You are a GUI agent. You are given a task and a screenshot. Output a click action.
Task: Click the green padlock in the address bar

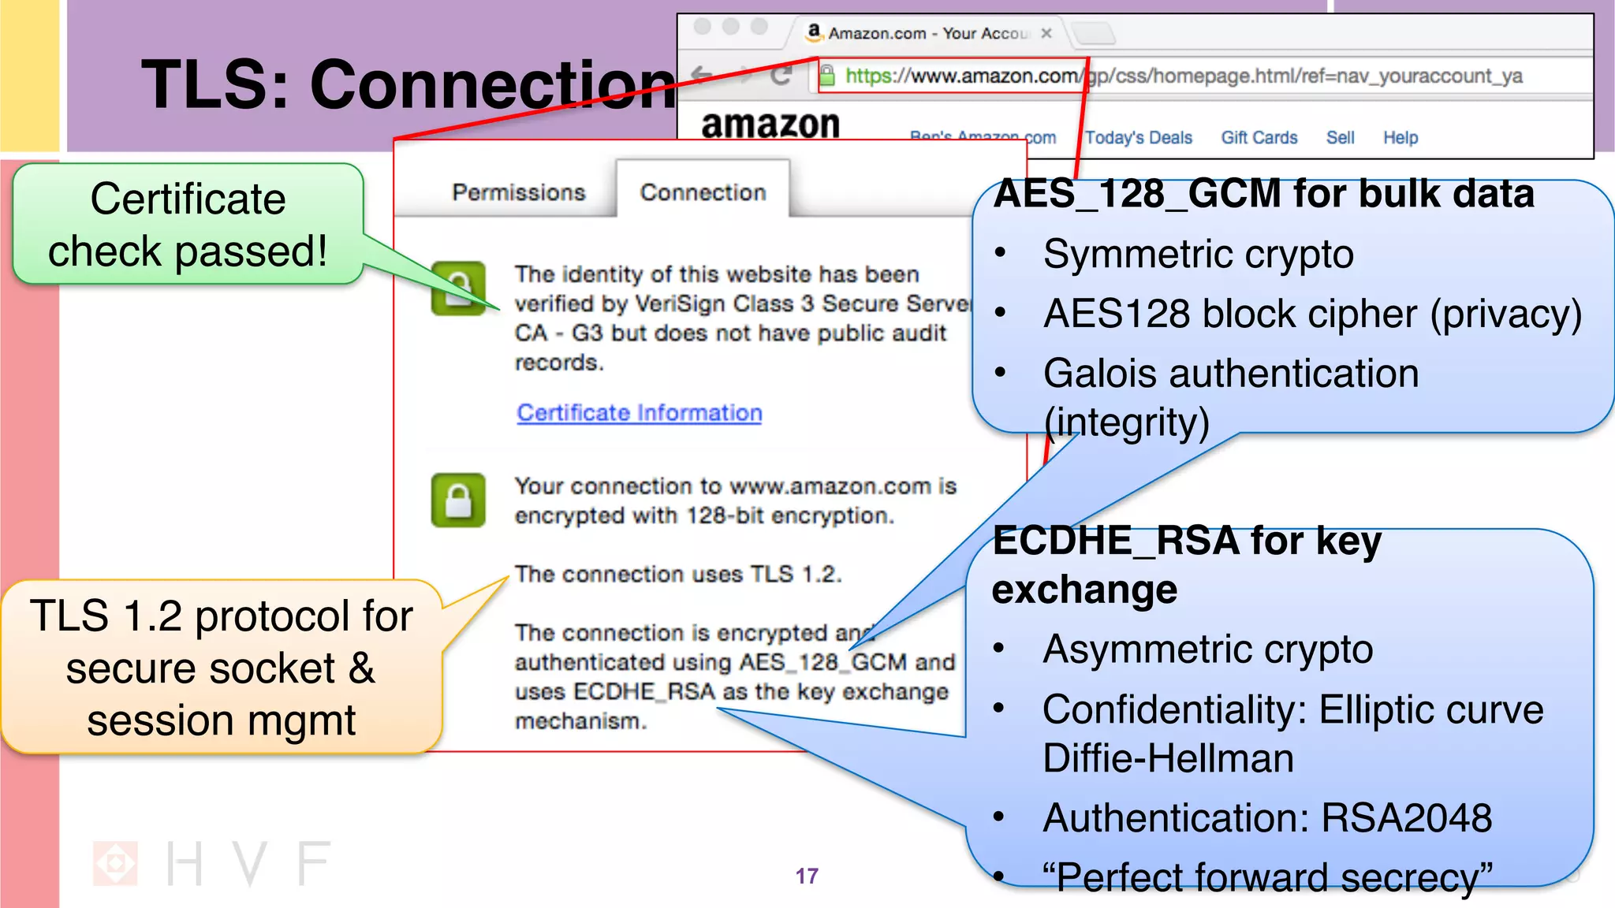[x=826, y=76]
